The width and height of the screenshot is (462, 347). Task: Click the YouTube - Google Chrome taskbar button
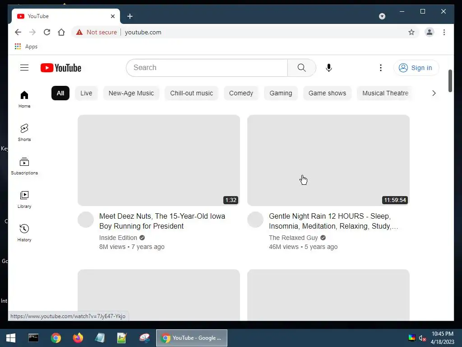pos(191,338)
